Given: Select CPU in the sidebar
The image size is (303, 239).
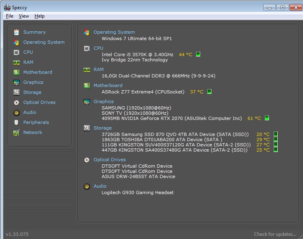Looking at the screenshot, I should pyautogui.click(x=28, y=52).
